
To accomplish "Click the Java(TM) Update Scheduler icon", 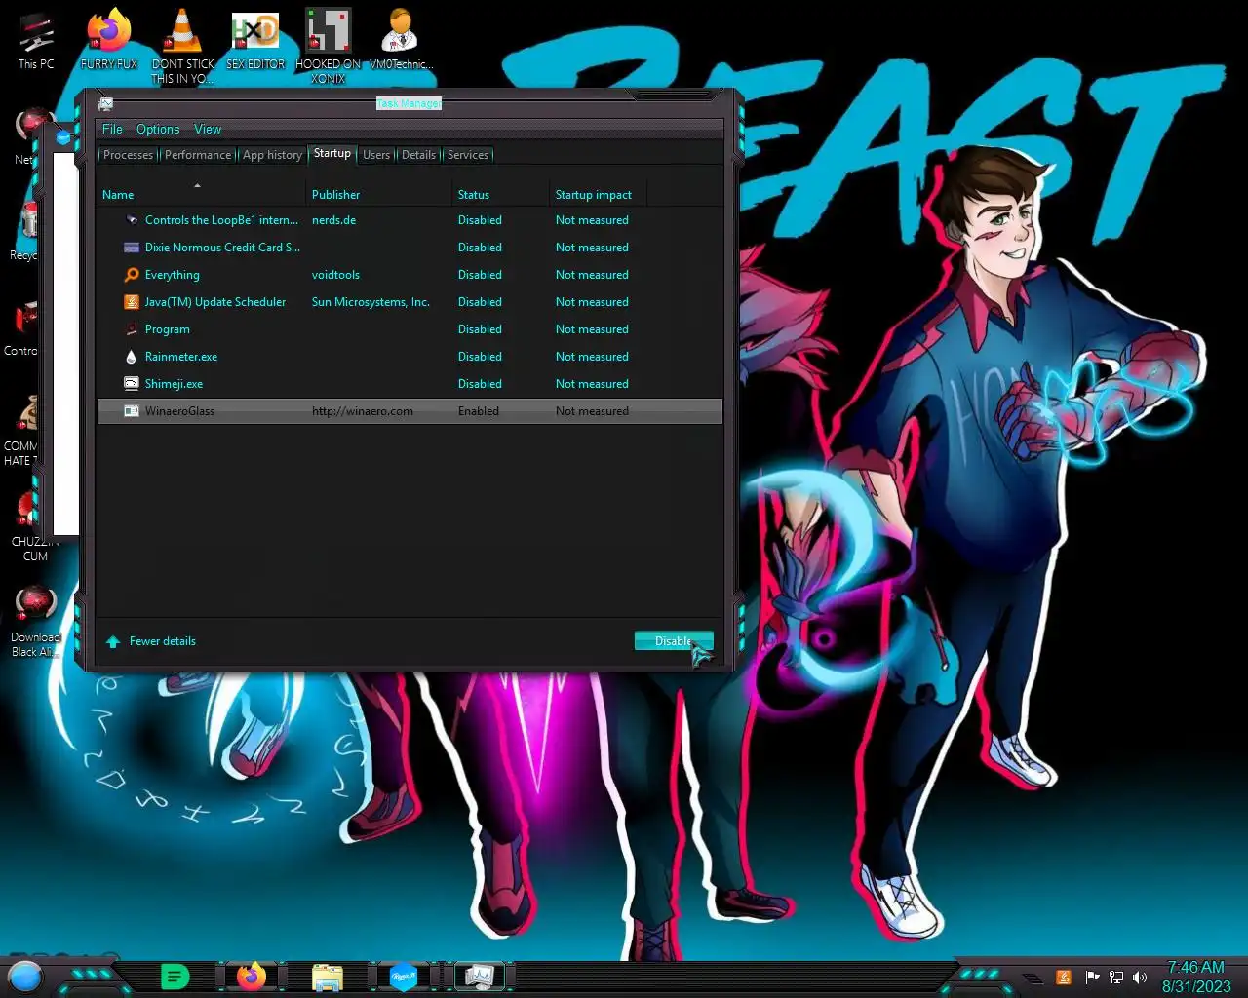I will tap(132, 302).
